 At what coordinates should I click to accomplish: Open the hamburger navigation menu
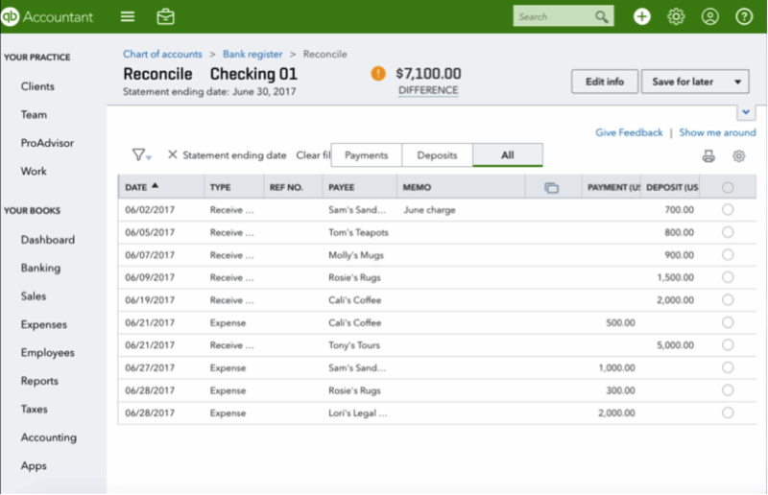128,16
